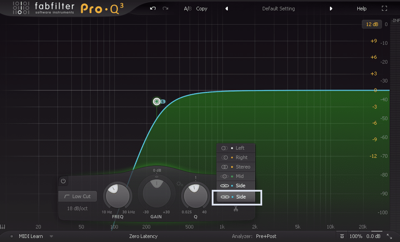The height and width of the screenshot is (242, 400).
Task: Click the resize arrows icon at the bottom corner
Action: point(389,236)
